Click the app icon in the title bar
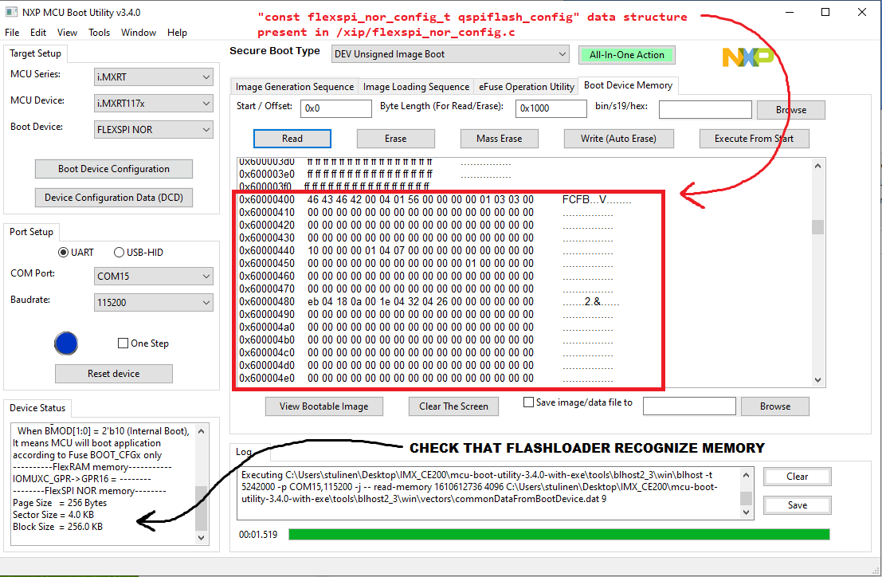Viewport: 882px width, 577px height. click(x=10, y=10)
